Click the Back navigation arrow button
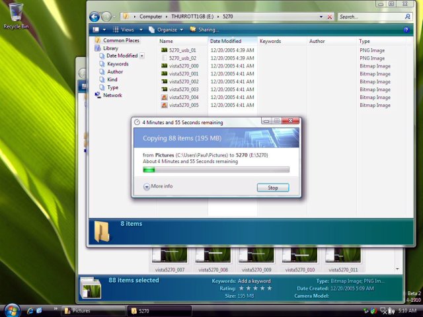The image size is (423, 317). point(95,17)
